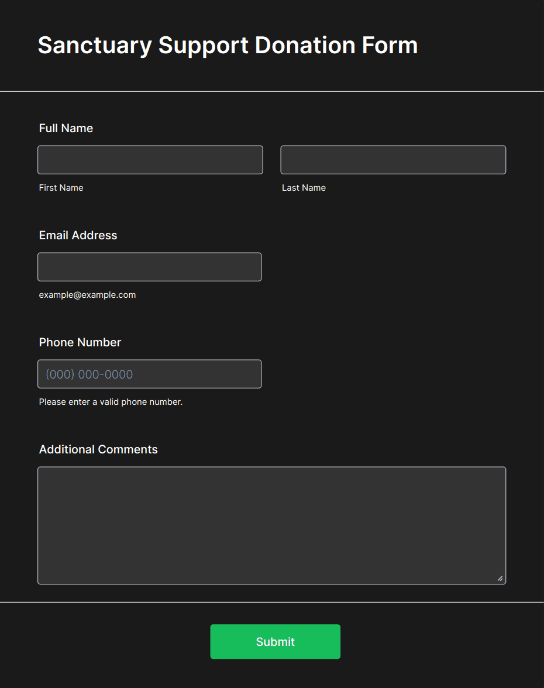Click the divider line below the form title
This screenshot has height=688, width=544.
[272, 91]
